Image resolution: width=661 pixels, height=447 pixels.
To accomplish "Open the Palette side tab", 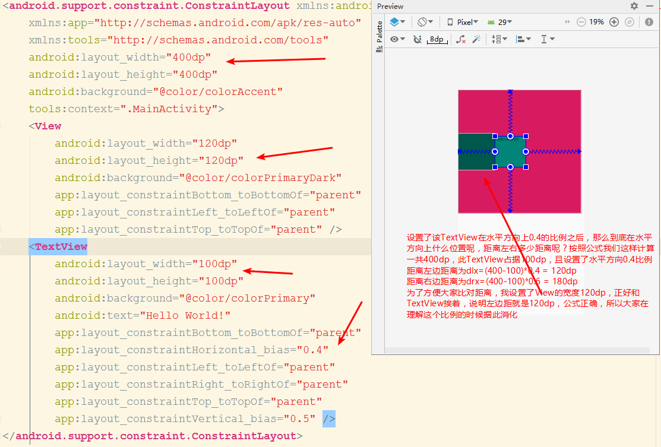I will [x=379, y=37].
